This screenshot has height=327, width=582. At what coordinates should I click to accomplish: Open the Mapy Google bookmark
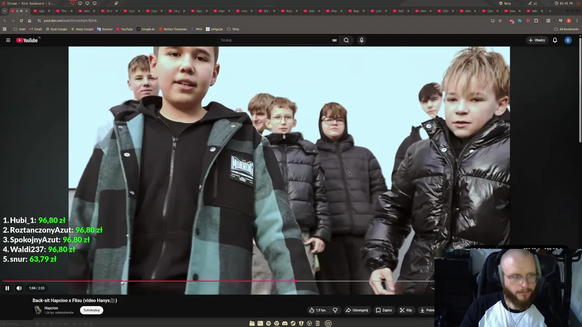pyautogui.click(x=82, y=29)
